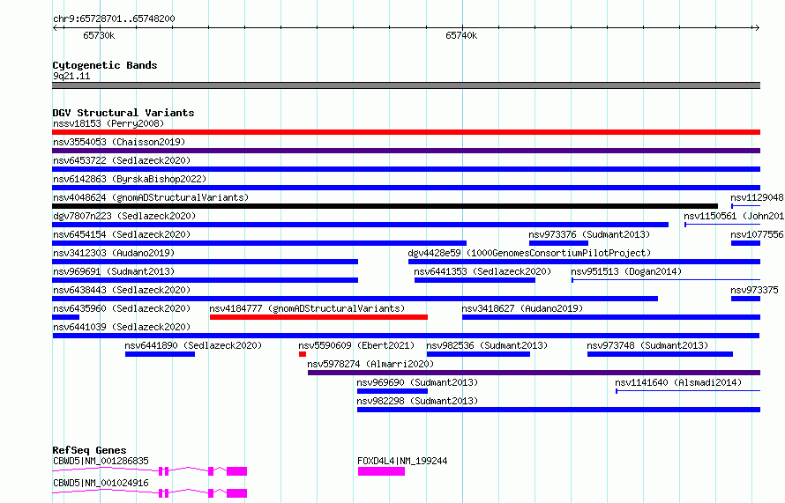
Task: Open nsv6142863 (ByrskaBishop2022) variant label
Action: click(x=130, y=179)
